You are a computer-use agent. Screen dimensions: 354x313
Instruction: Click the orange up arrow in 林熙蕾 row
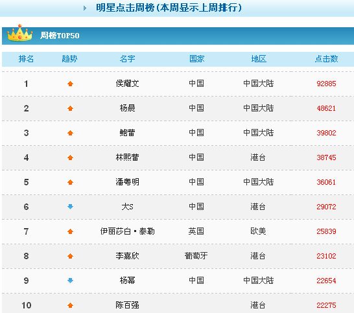pyautogui.click(x=70, y=157)
